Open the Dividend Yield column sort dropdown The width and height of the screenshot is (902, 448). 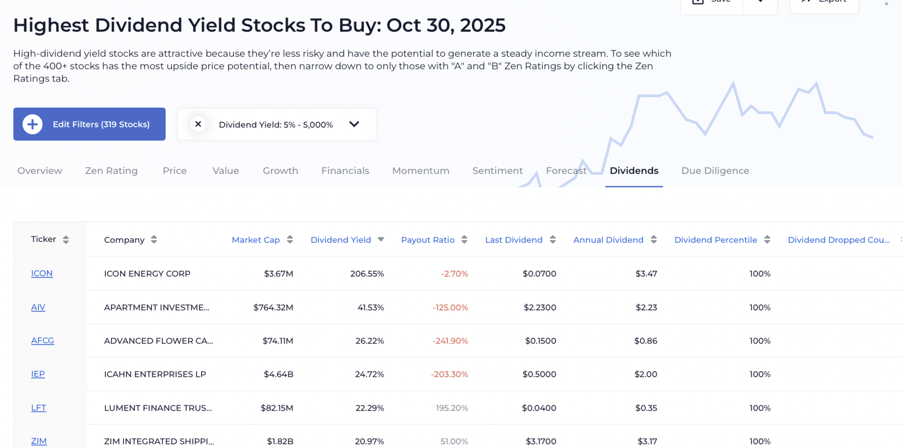[x=381, y=239]
